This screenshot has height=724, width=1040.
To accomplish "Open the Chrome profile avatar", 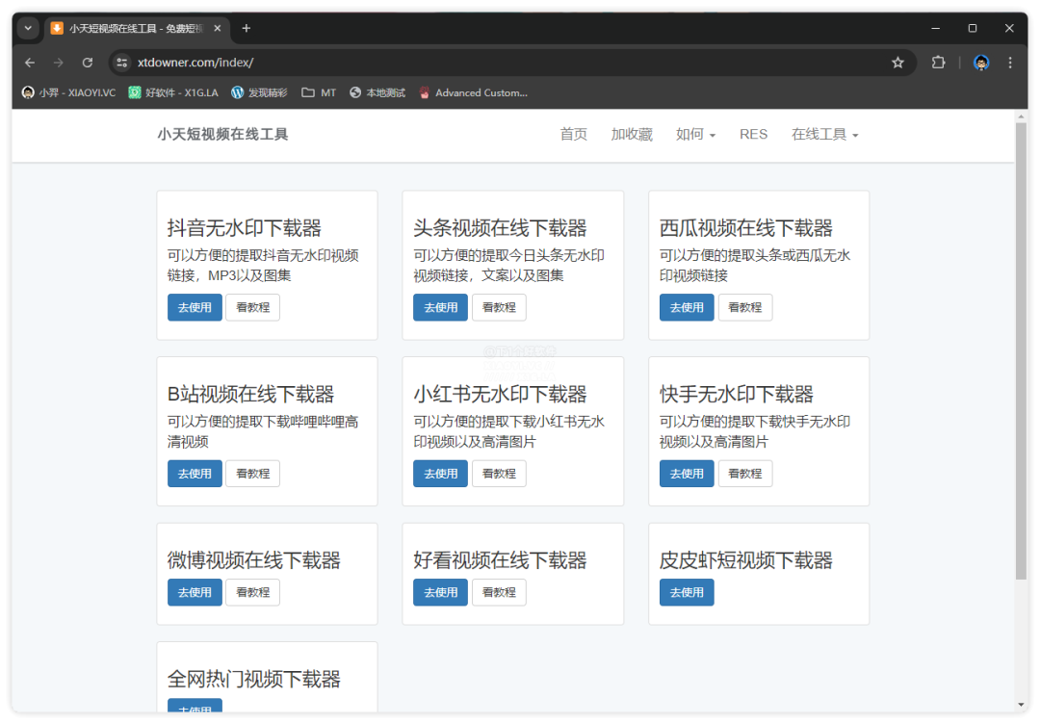I will 981,63.
